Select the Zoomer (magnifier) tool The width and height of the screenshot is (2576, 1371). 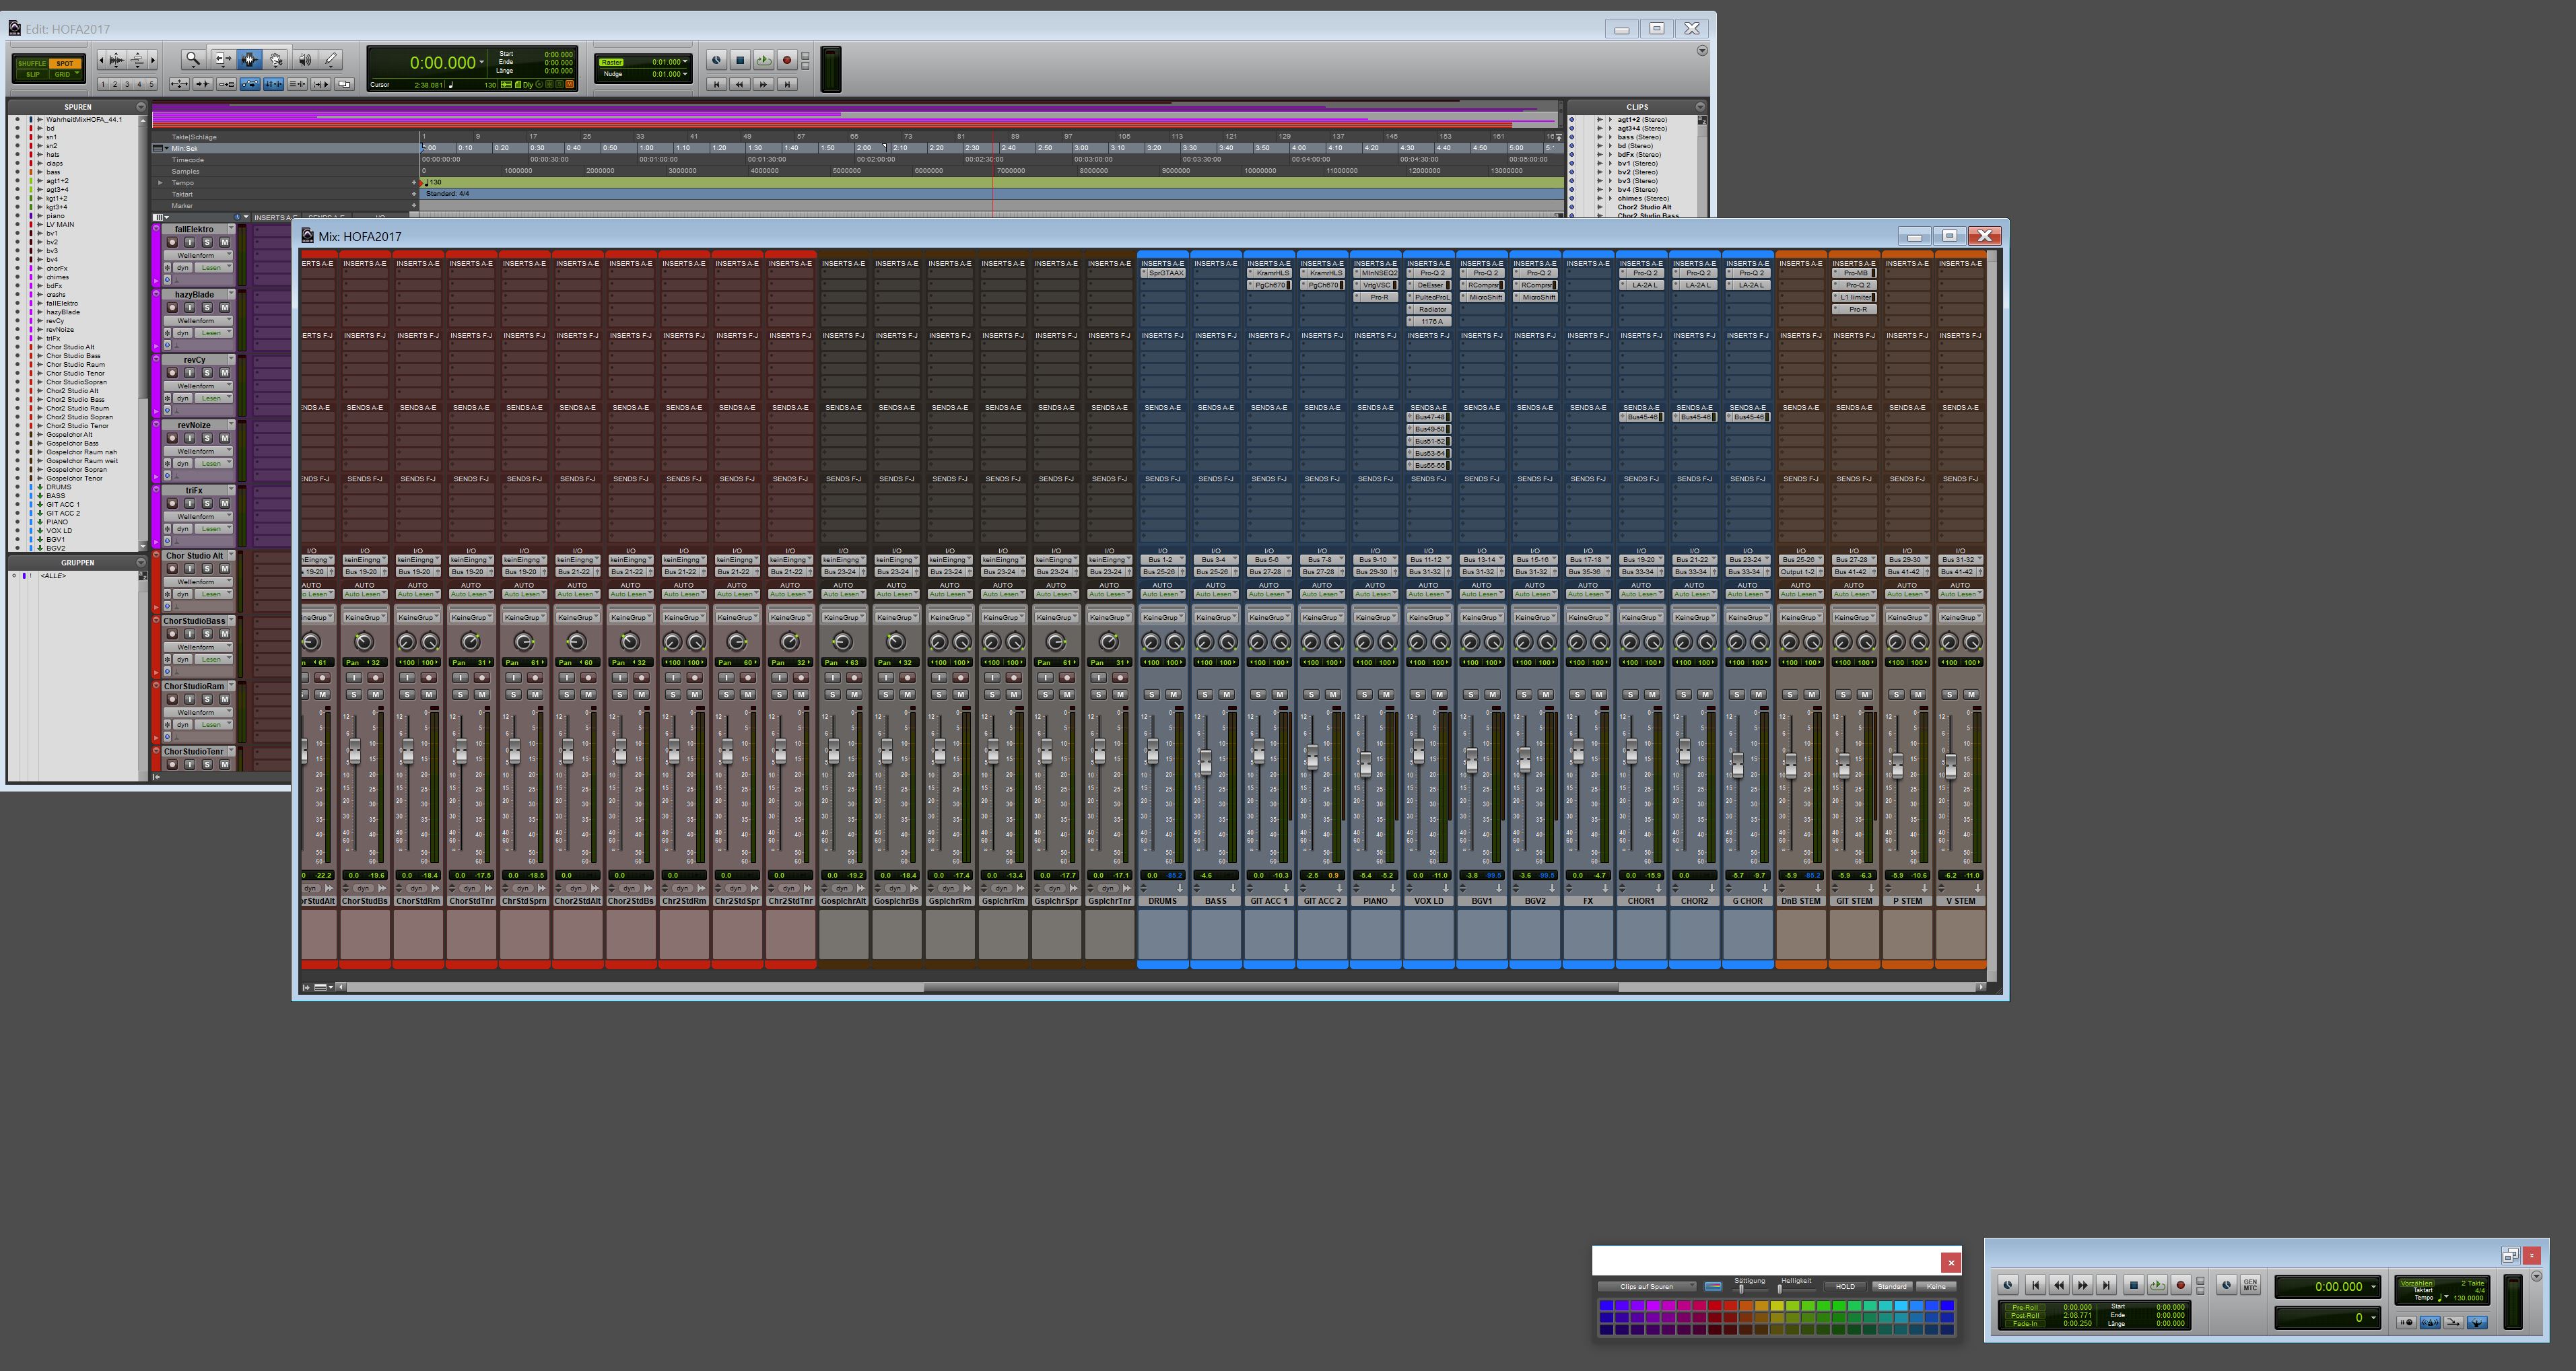coord(193,60)
